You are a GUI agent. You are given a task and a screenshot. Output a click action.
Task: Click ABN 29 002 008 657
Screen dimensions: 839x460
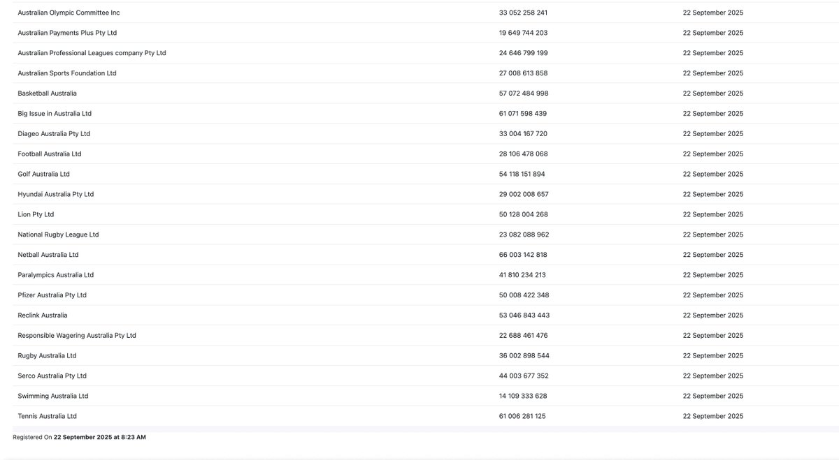[524, 195]
